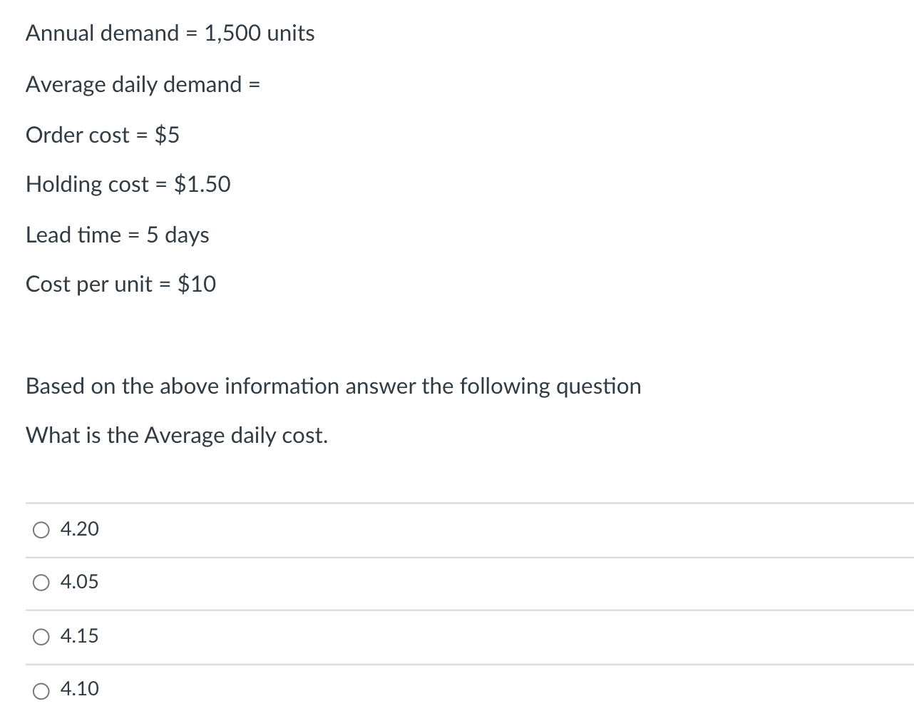Pick the 4.15 radio button
The width and height of the screenshot is (914, 726).
pos(41,637)
